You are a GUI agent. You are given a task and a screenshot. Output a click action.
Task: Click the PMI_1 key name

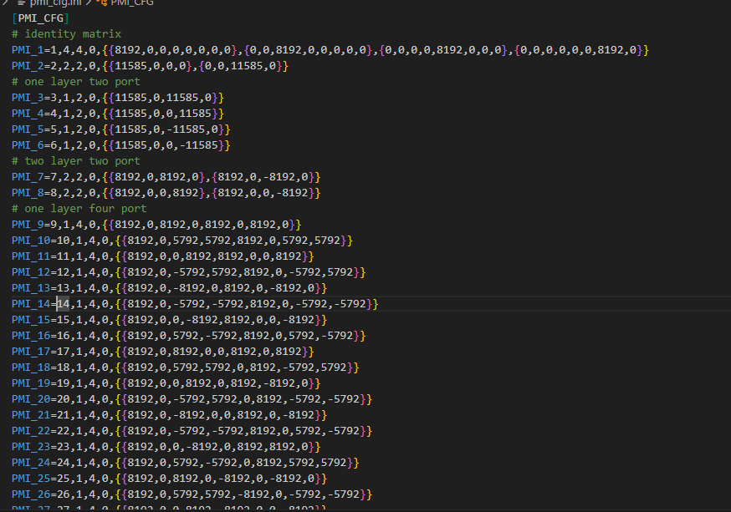click(28, 50)
